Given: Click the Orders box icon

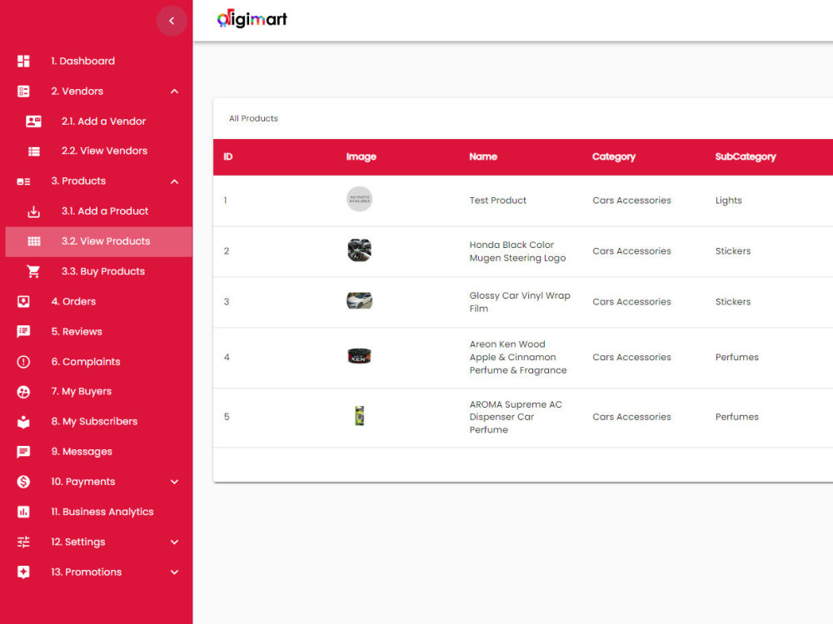Looking at the screenshot, I should 23,301.
